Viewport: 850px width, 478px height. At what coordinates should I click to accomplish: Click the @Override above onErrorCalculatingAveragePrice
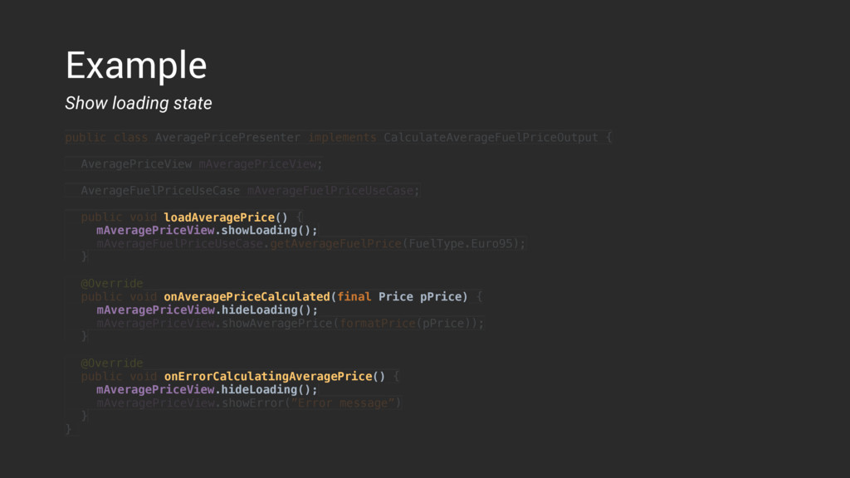point(112,363)
